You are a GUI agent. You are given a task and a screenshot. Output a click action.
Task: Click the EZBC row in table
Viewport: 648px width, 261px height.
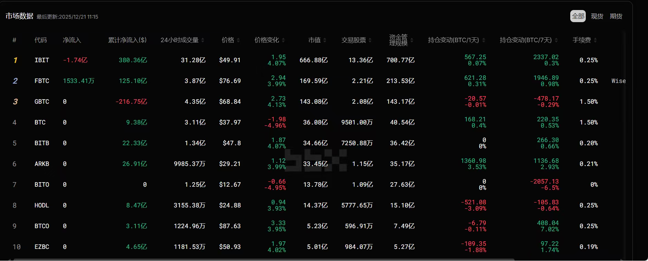[x=42, y=247]
